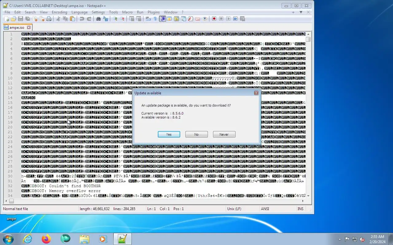Click the volume speaker tray icon

click(362, 239)
